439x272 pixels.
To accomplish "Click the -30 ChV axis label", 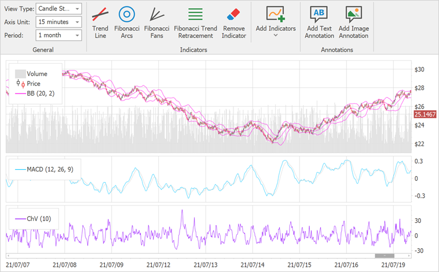I will tap(419, 251).
